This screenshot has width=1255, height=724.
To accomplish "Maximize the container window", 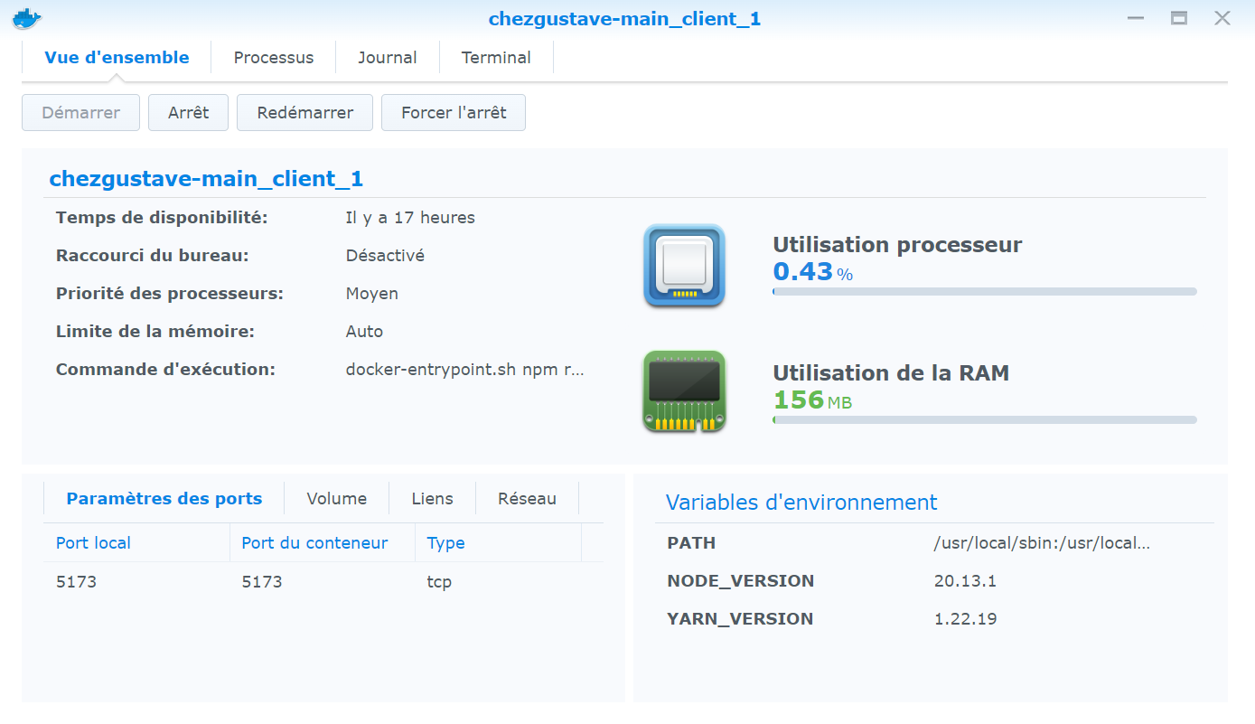I will (x=1179, y=18).
